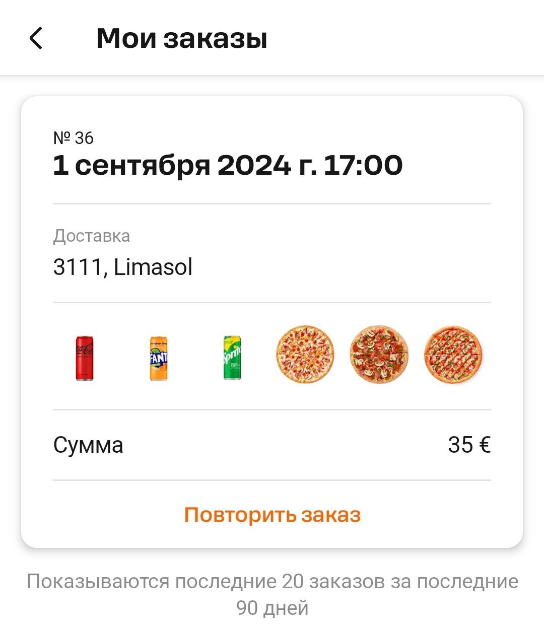Click the "17:00" order time
This screenshot has width=544, height=628.
[363, 165]
